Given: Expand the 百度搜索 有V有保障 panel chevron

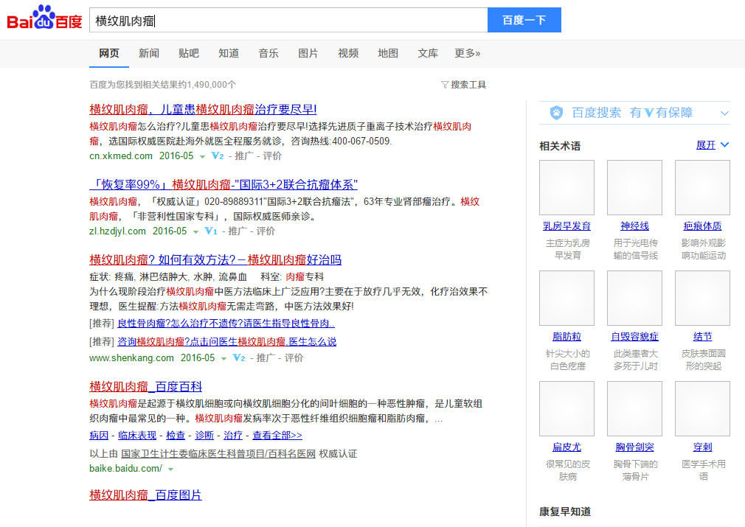Looking at the screenshot, I should click(724, 113).
